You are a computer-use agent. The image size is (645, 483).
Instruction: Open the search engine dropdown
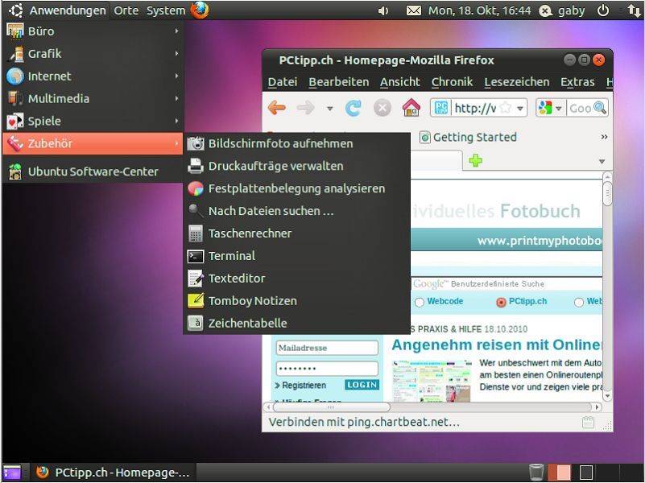coord(559,109)
